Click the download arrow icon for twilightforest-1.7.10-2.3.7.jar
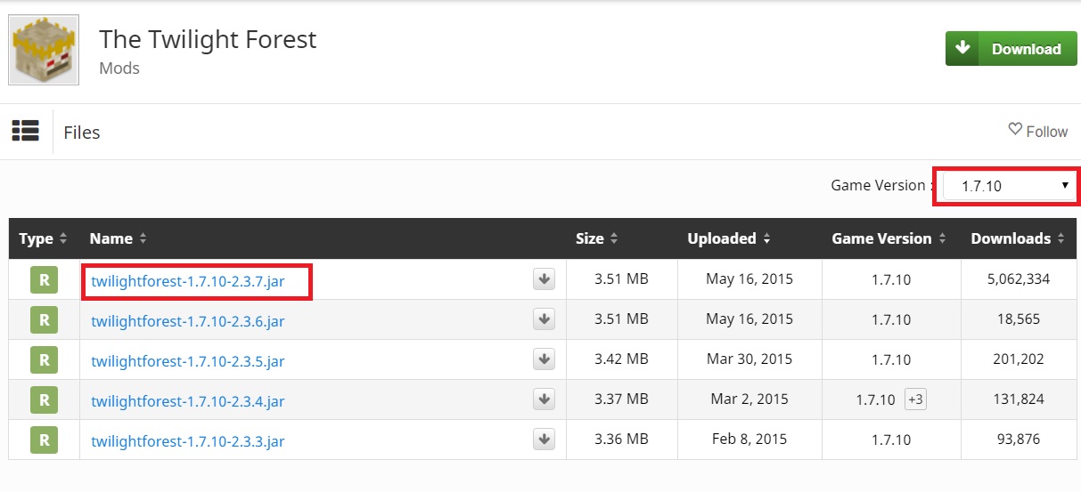This screenshot has height=492, width=1081. pos(545,279)
